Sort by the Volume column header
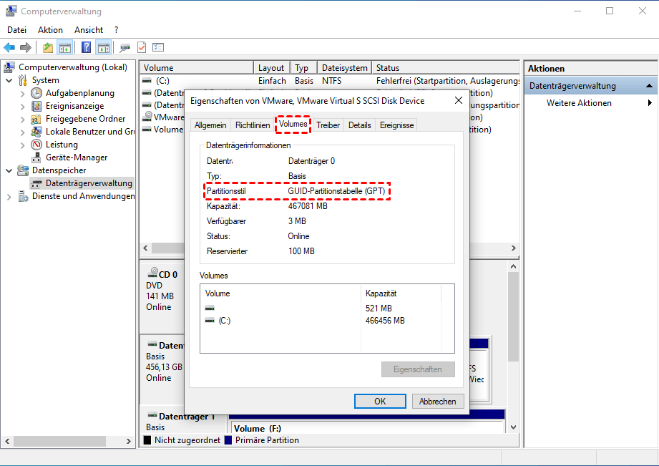Viewport: 659px width, 466px height. click(x=197, y=68)
